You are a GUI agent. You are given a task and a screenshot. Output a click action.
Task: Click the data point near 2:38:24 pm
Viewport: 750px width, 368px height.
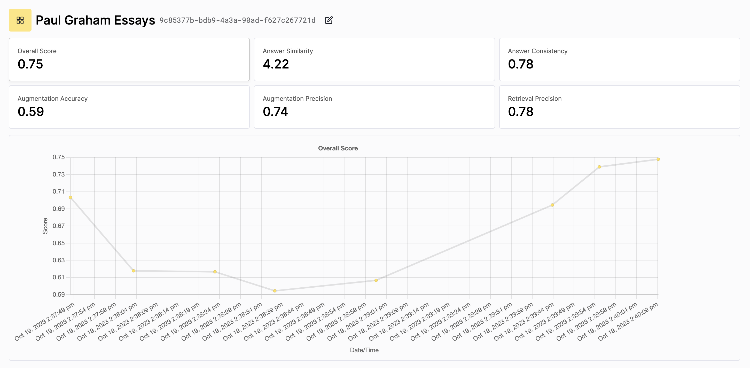point(215,272)
